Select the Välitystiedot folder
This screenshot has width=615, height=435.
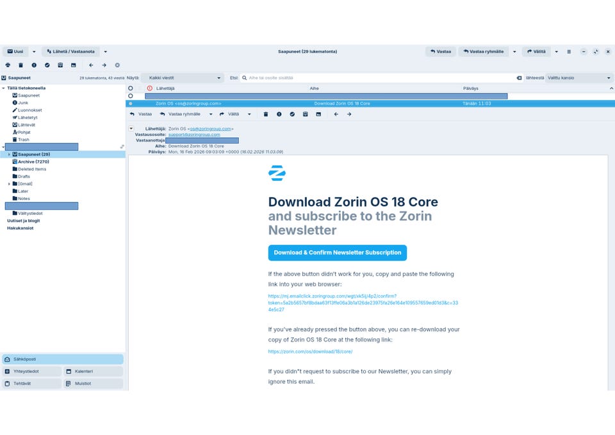30,213
